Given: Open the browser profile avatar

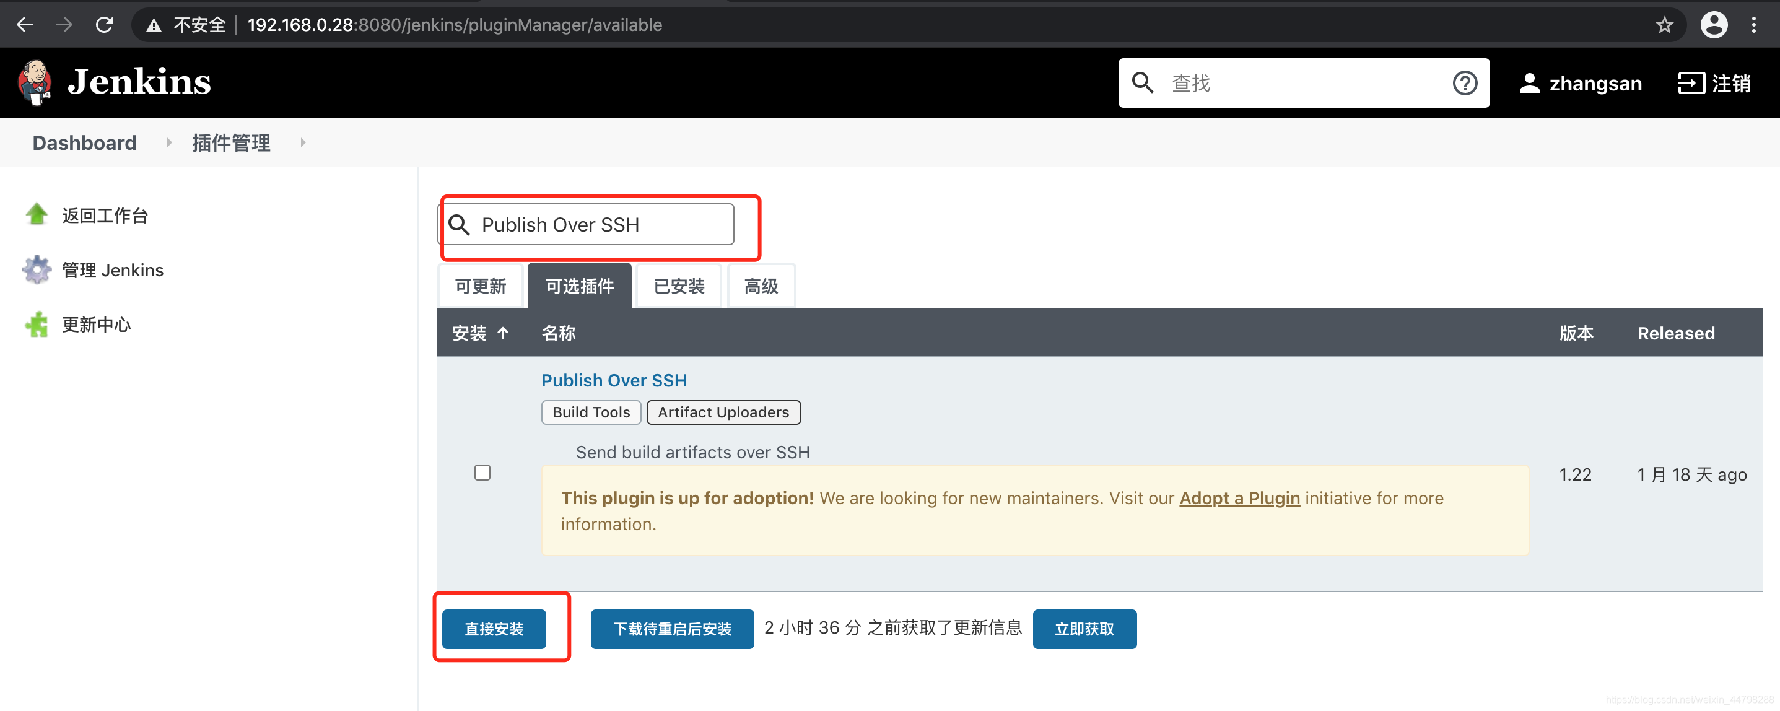Looking at the screenshot, I should point(1714,25).
